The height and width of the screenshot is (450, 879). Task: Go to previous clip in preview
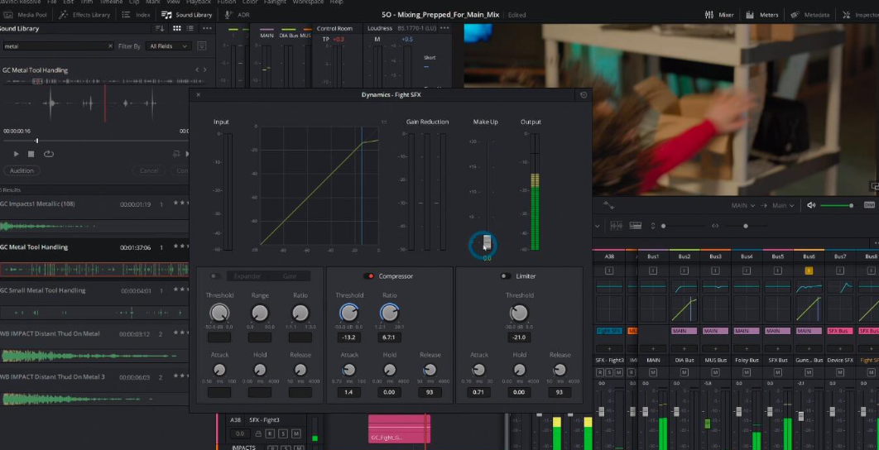coord(197,70)
